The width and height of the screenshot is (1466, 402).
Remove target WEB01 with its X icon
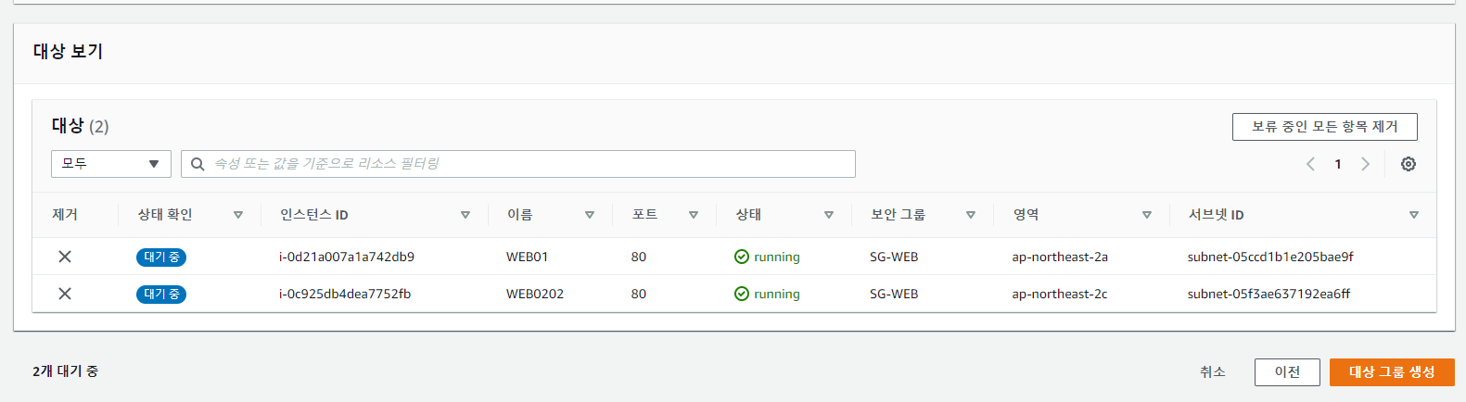click(x=65, y=257)
